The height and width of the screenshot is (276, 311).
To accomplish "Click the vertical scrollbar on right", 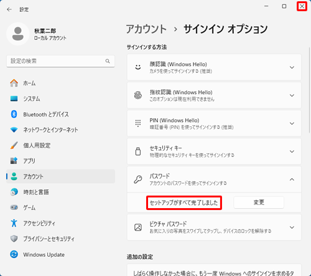I will click(x=310, y=90).
